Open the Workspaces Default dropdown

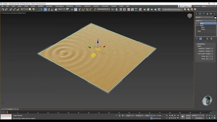[x=209, y=6]
